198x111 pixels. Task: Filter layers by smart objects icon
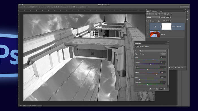(168, 14)
